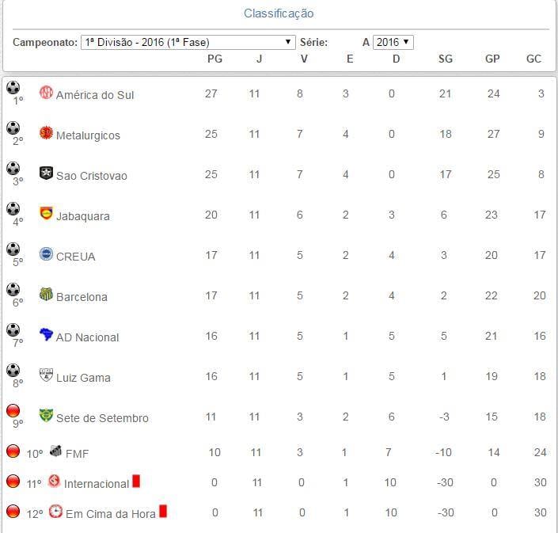Image resolution: width=558 pixels, height=533 pixels.
Task: Click the CREUA team badge
Action: [46, 254]
